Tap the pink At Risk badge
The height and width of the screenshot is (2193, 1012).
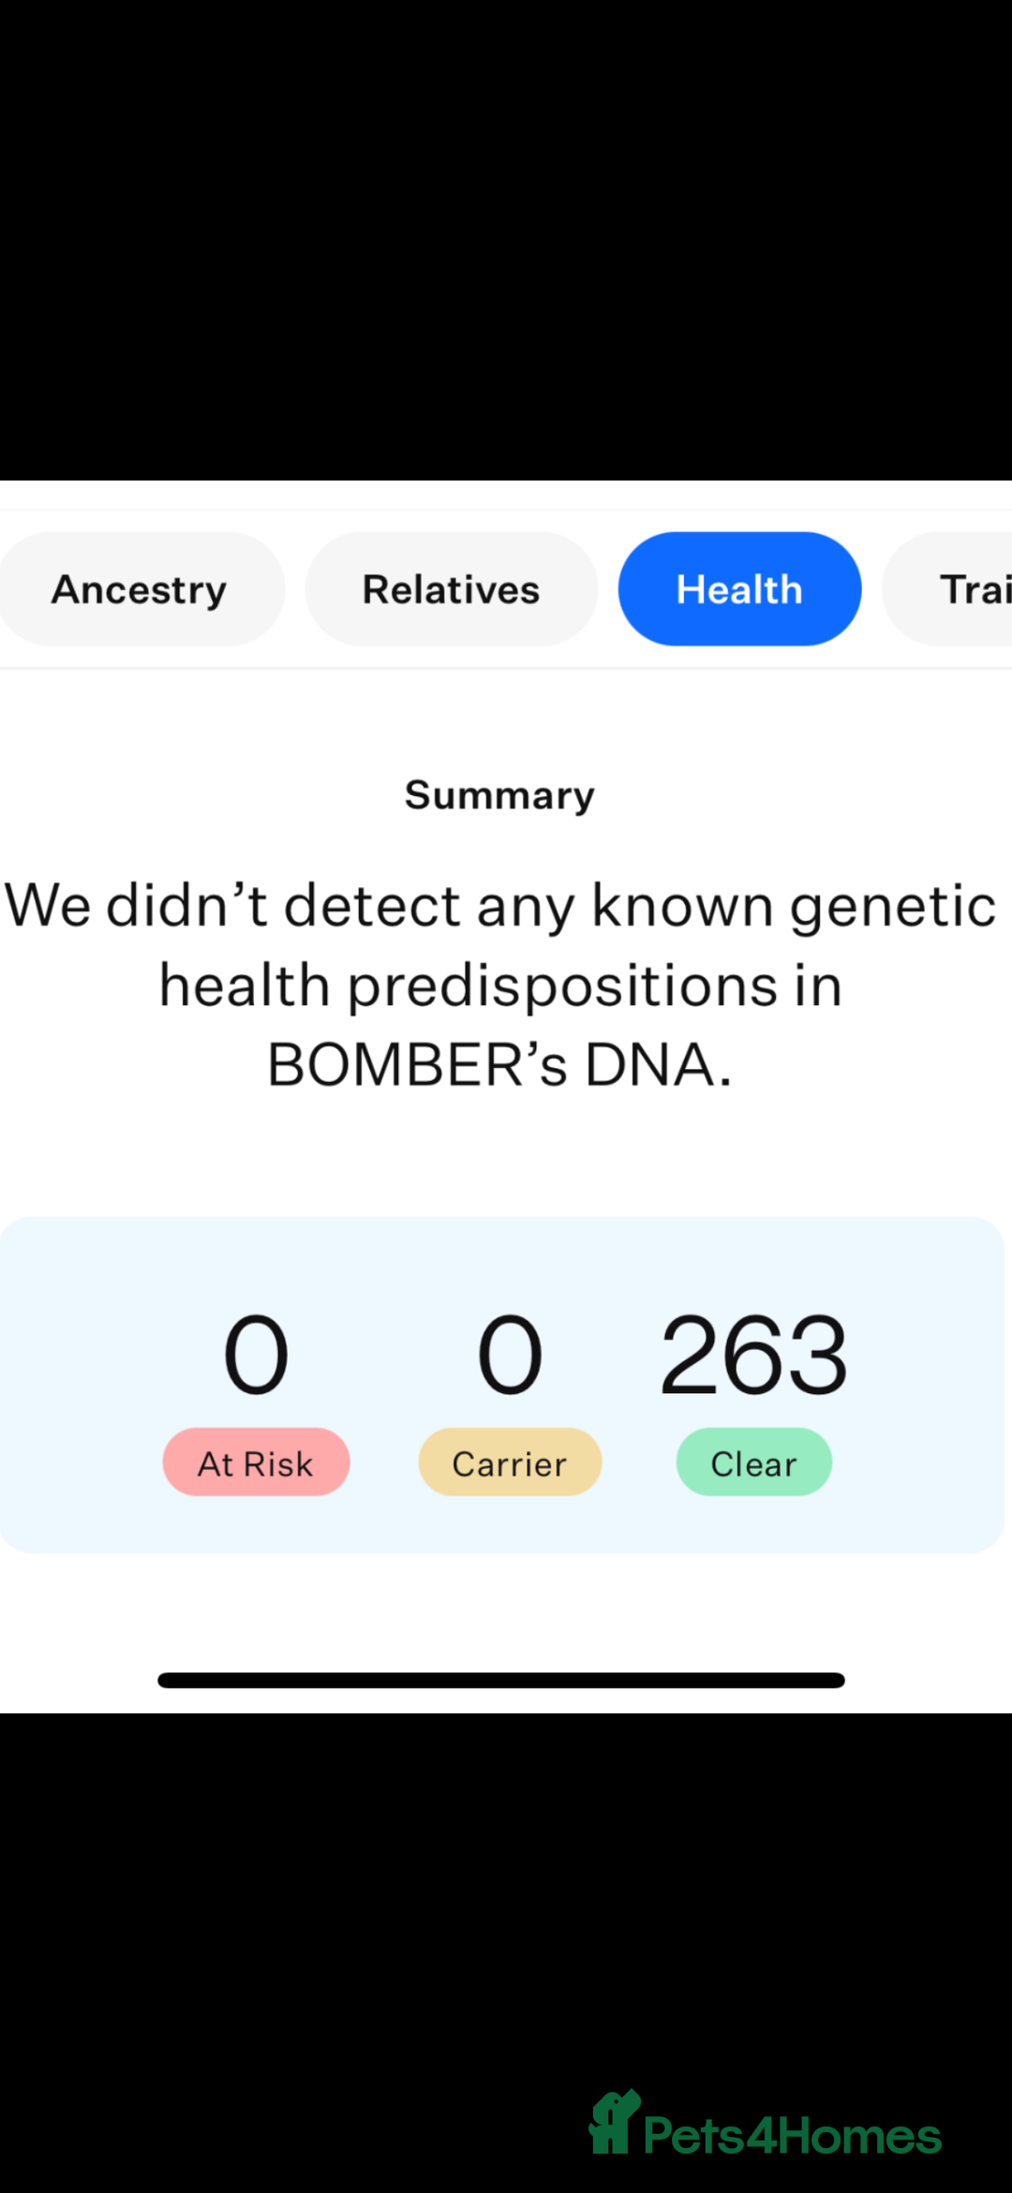click(256, 1462)
